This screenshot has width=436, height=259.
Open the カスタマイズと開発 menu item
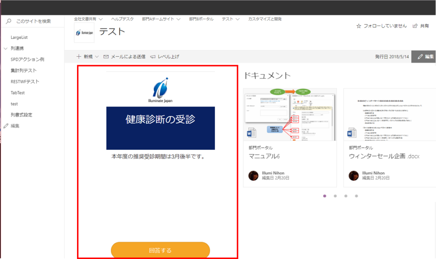pos(265,19)
